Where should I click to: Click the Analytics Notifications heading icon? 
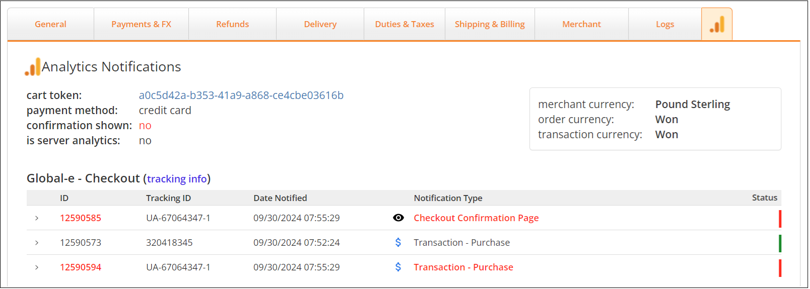coord(33,67)
